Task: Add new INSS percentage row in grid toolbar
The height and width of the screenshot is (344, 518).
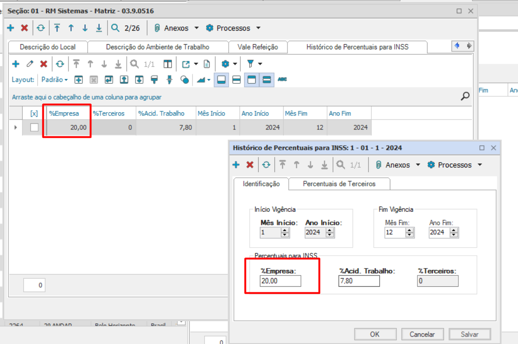Action: pyautogui.click(x=16, y=64)
